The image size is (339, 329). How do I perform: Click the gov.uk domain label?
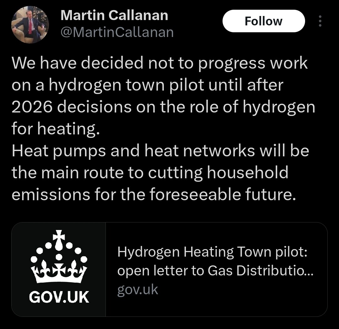pos(137,289)
